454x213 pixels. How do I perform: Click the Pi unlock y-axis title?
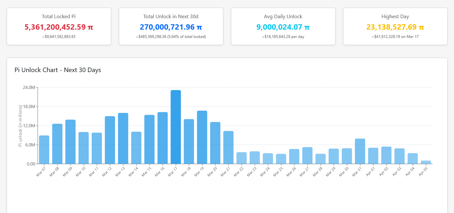point(20,126)
